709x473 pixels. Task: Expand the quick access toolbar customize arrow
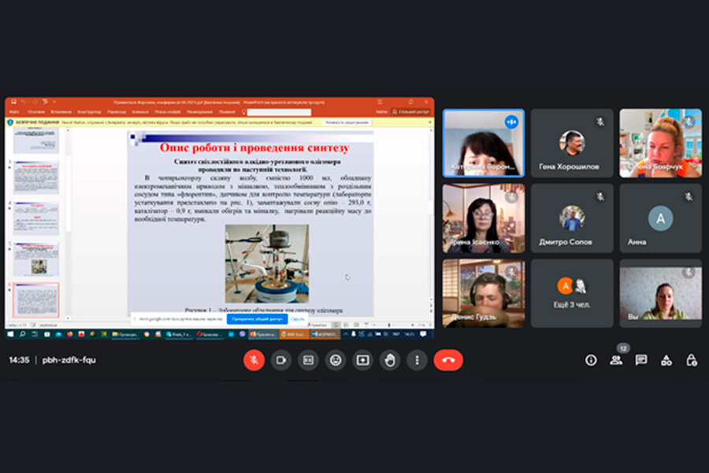[54, 102]
